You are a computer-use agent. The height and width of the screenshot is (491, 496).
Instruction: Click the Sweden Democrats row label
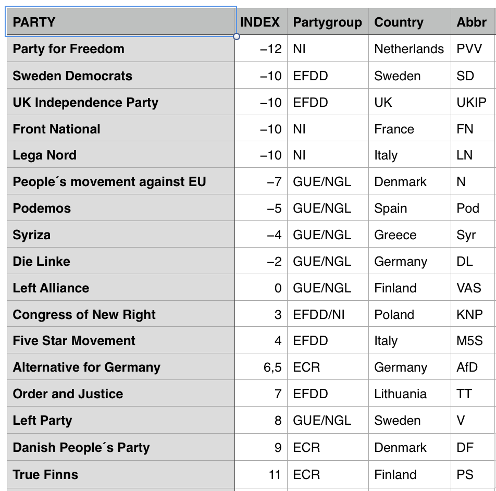point(120,76)
